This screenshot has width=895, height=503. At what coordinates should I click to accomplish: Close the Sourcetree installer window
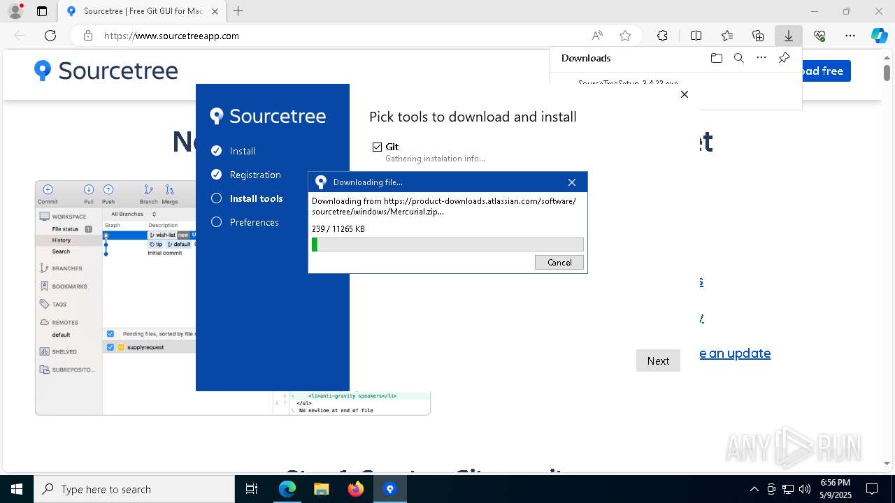coord(685,94)
